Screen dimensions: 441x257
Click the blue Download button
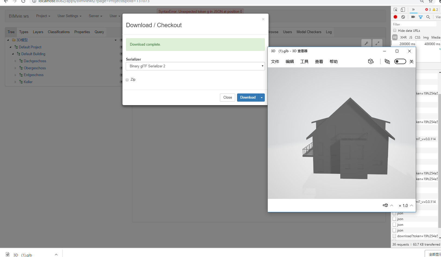[248, 98]
